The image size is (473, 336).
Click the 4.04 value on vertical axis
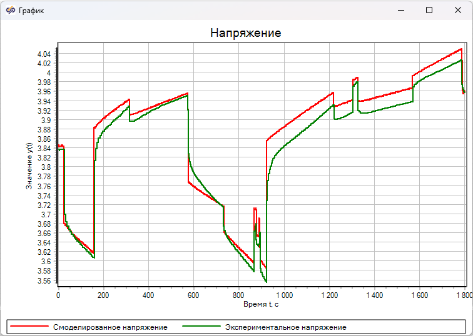tap(44, 54)
